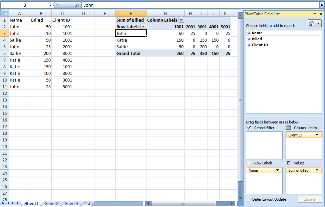Open the Client ID column field dropdown
This screenshot has width=325, height=207.
(x=317, y=135)
